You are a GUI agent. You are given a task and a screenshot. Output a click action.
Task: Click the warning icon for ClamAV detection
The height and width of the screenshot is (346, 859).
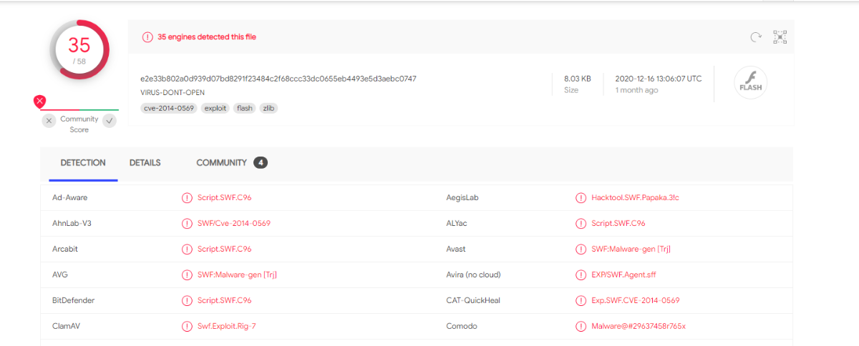pyautogui.click(x=187, y=326)
